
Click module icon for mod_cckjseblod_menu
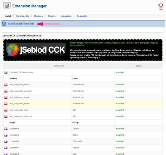click(x=6, y=85)
